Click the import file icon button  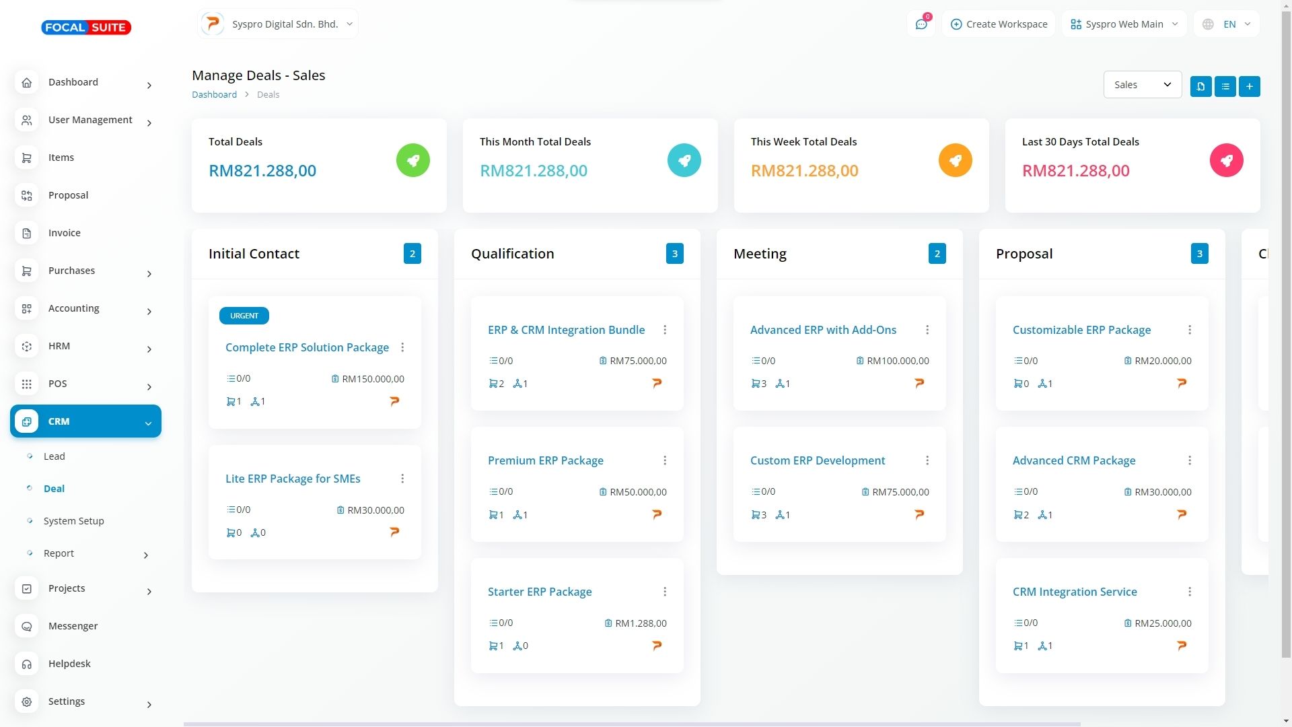(1200, 86)
